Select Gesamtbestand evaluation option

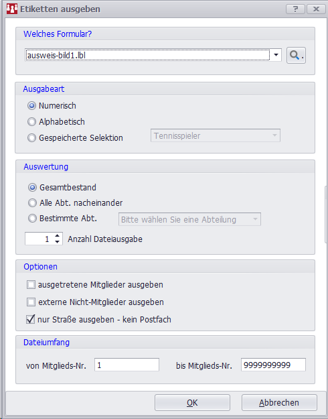(32, 188)
